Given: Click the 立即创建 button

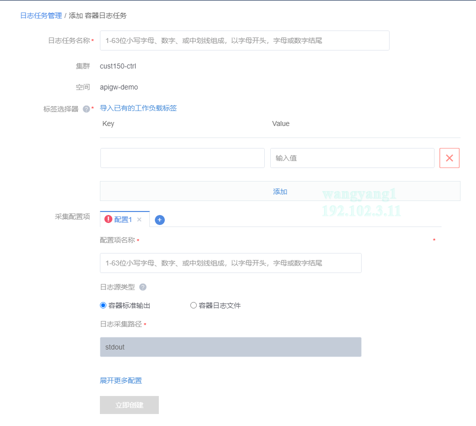Looking at the screenshot, I should point(129,405).
